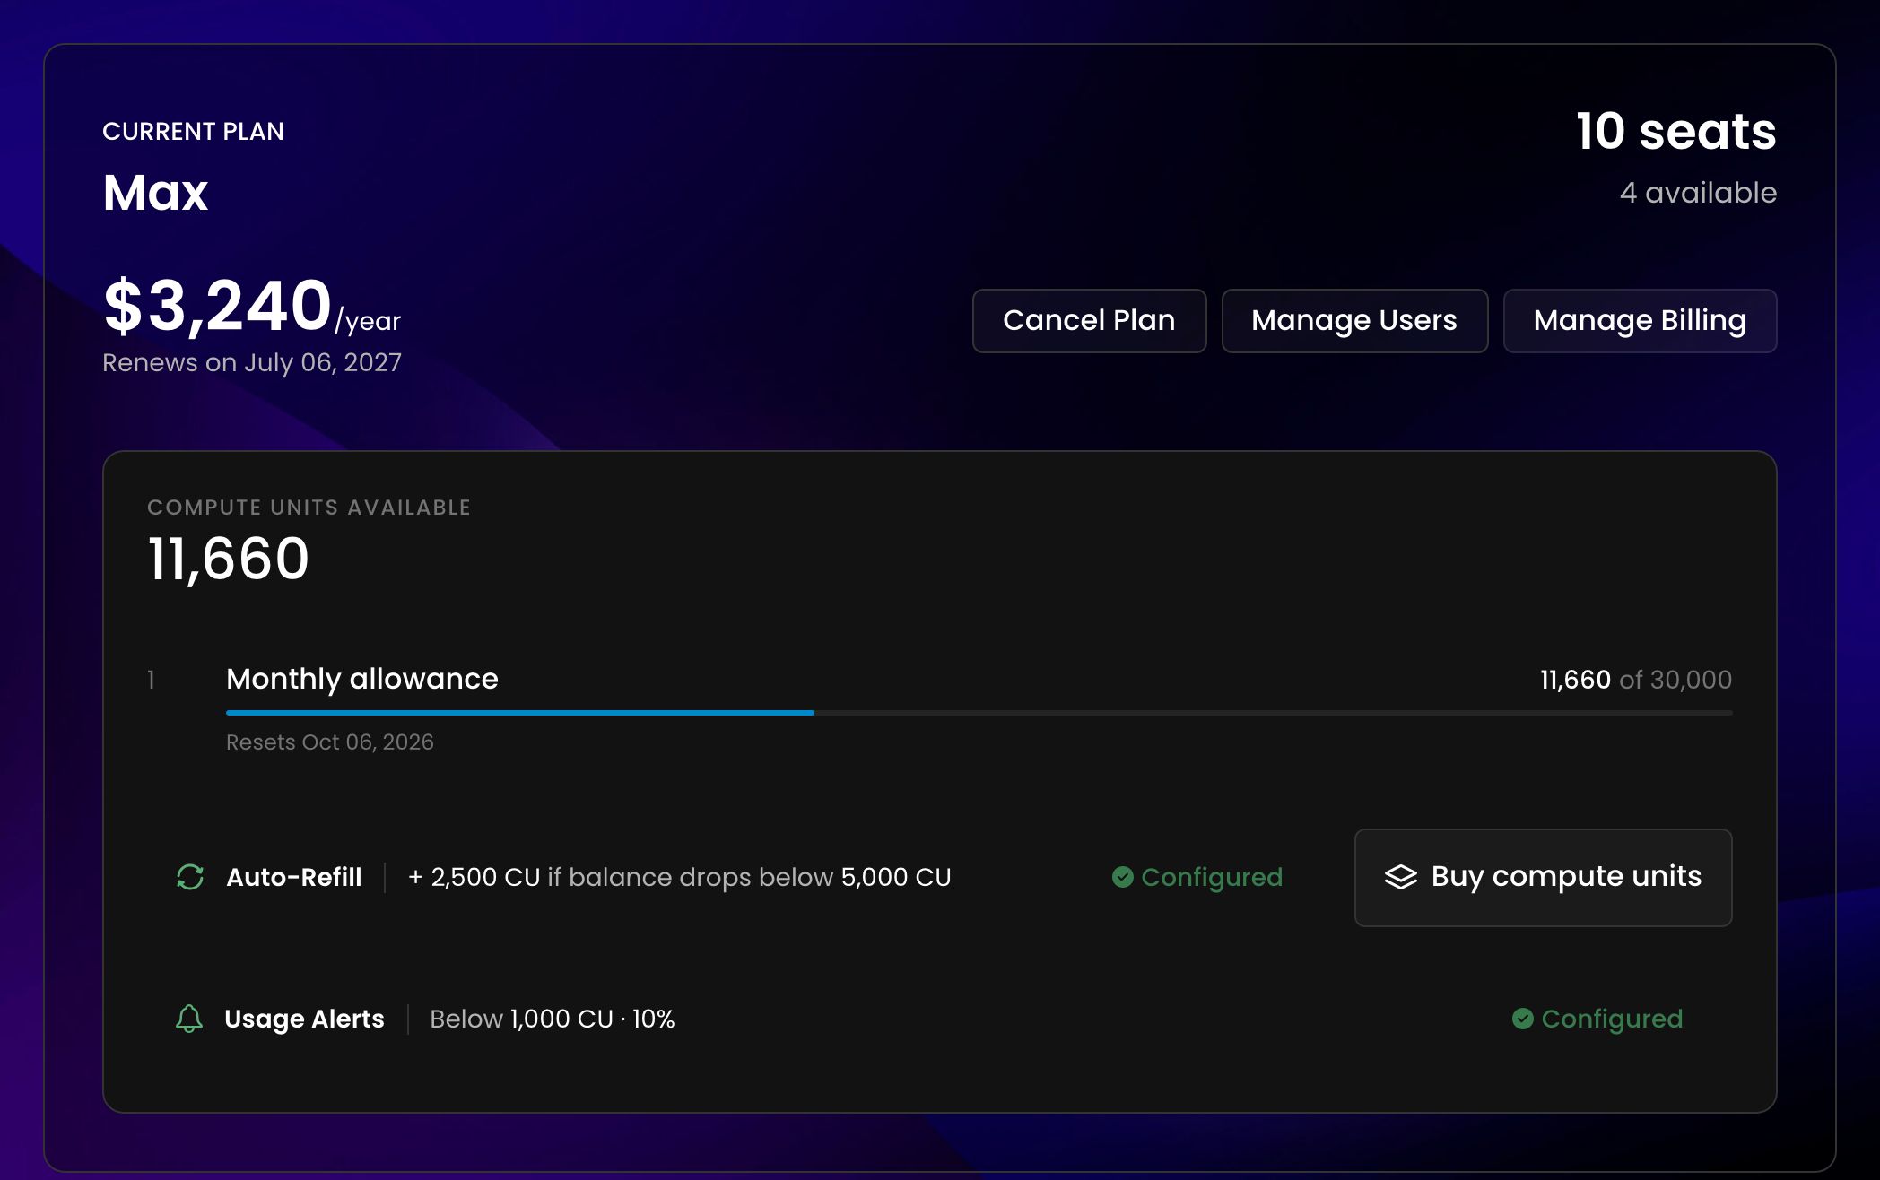This screenshot has height=1180, width=1880.
Task: Select the Usage Alerts label
Action: pyautogui.click(x=304, y=1019)
